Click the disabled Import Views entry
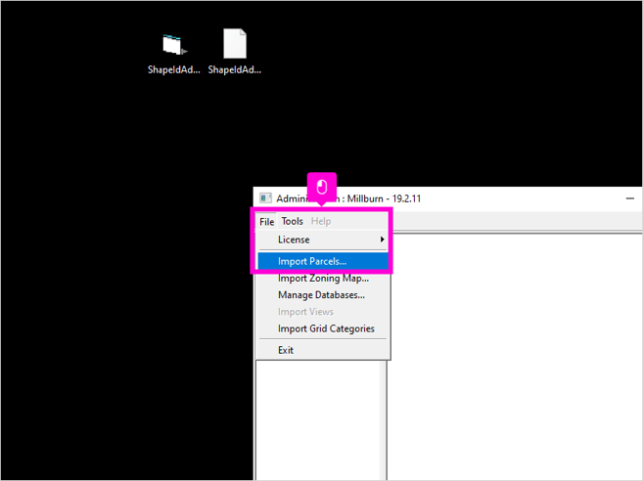Viewport: 643px width, 481px height. [x=305, y=312]
